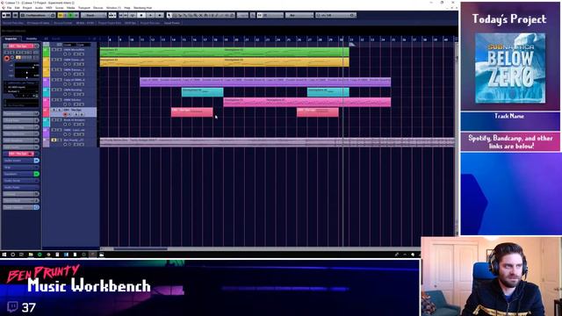Click the Inspector volume fader
The image size is (562, 316).
tap(26, 68)
